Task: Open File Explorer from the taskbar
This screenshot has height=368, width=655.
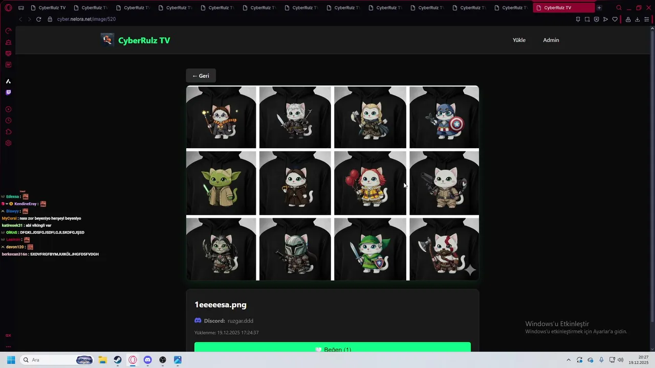Action: coord(102,360)
